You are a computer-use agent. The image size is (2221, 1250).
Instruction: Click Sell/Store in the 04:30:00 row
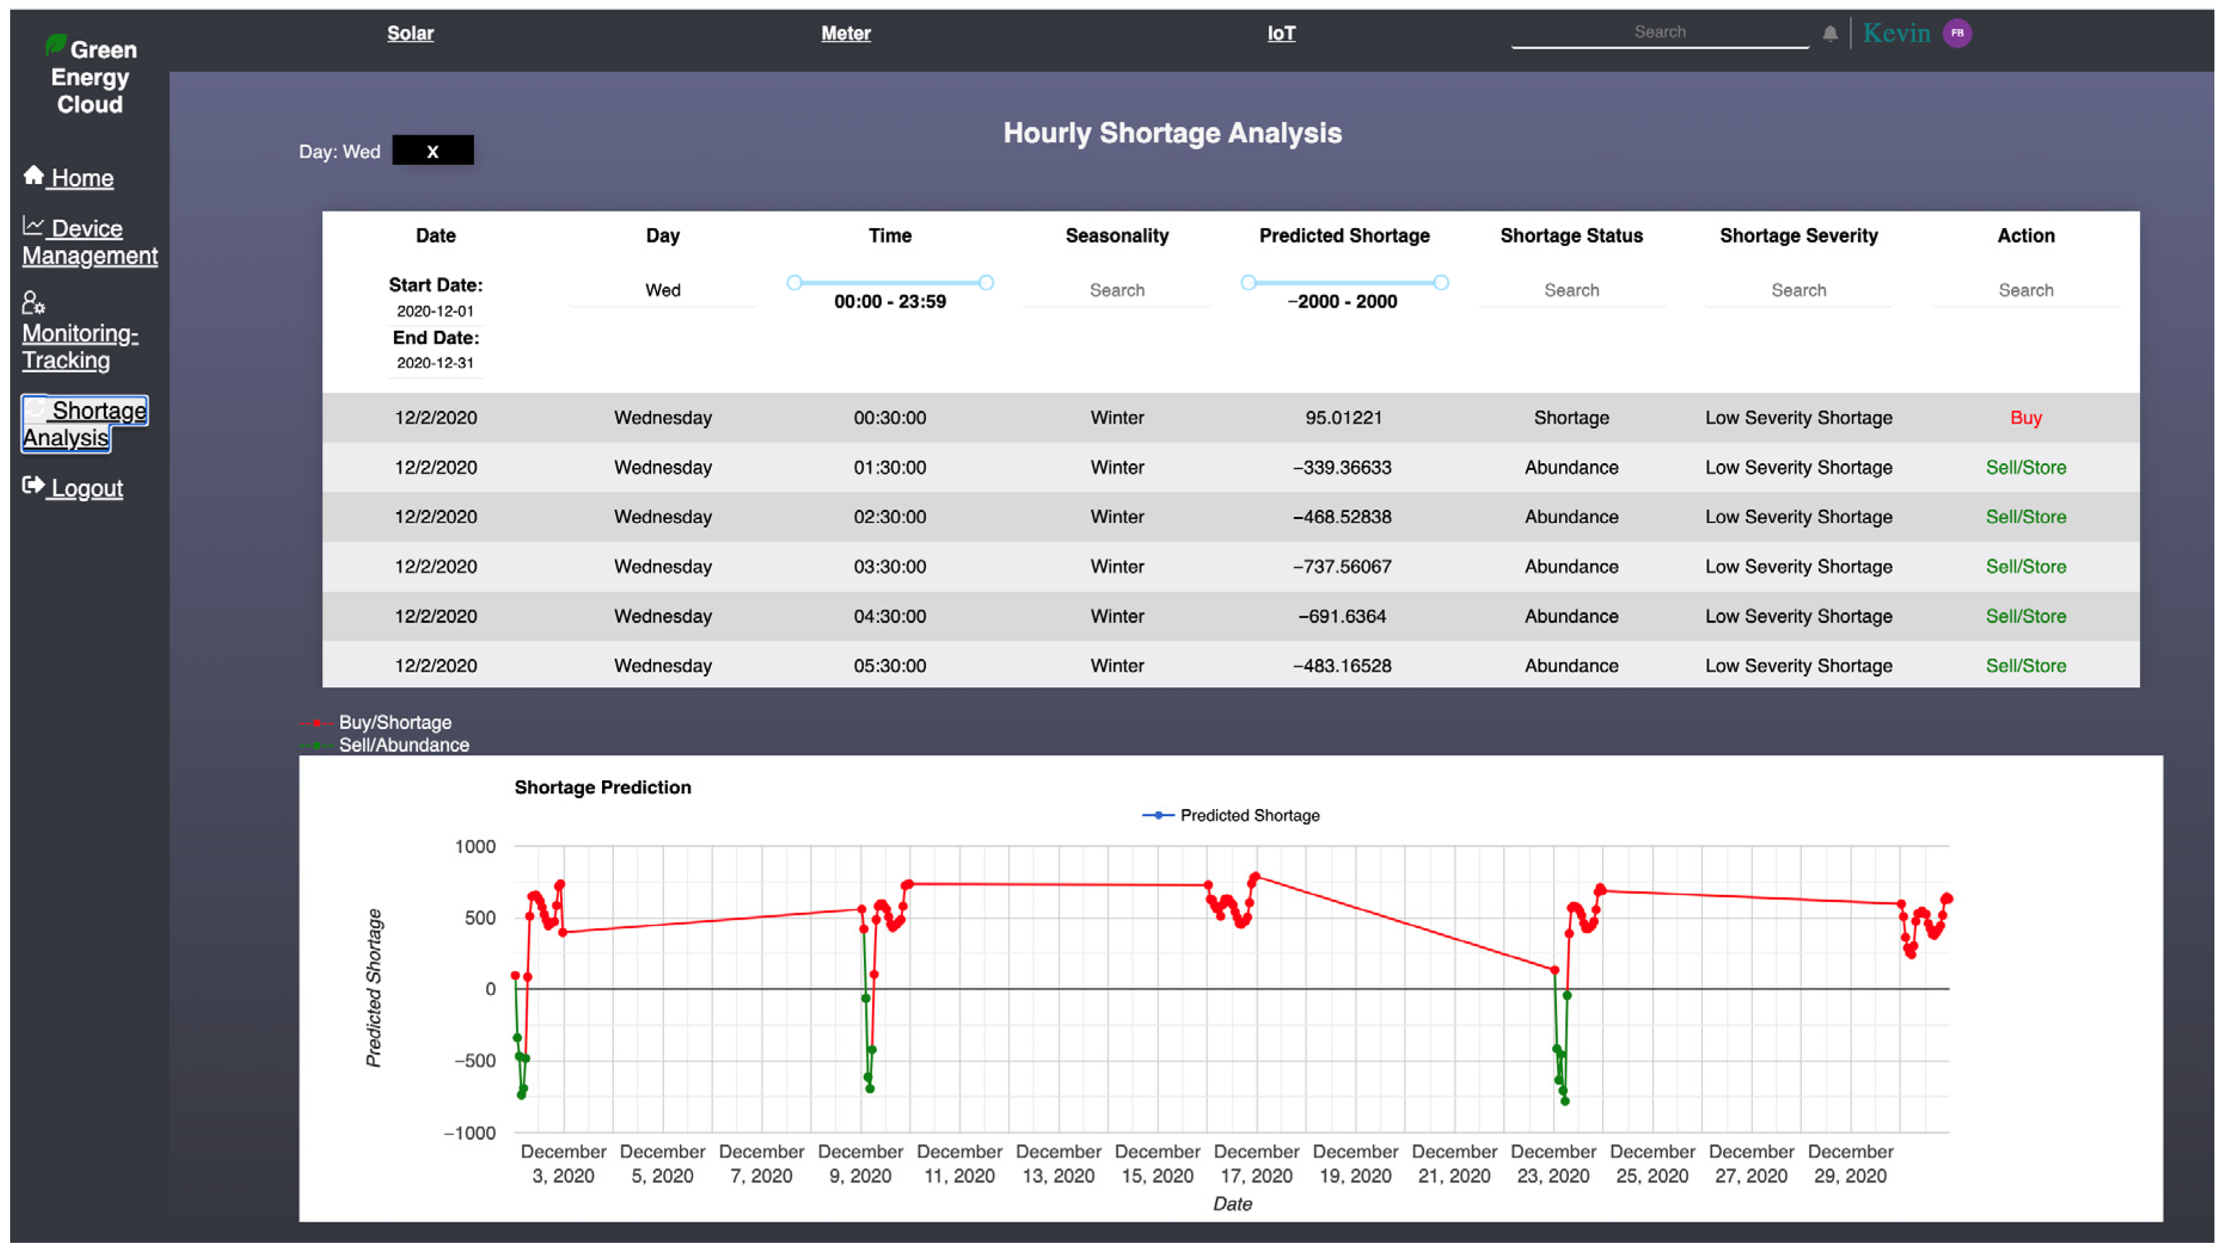pyautogui.click(x=2026, y=617)
